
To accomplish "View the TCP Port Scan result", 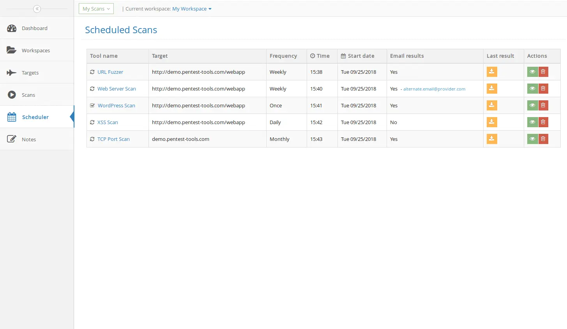I will point(532,139).
